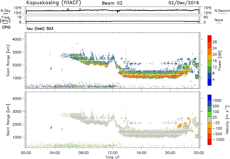Pick the red top segment of the Power colorbar
230x159 pixels.
click(x=210, y=38)
